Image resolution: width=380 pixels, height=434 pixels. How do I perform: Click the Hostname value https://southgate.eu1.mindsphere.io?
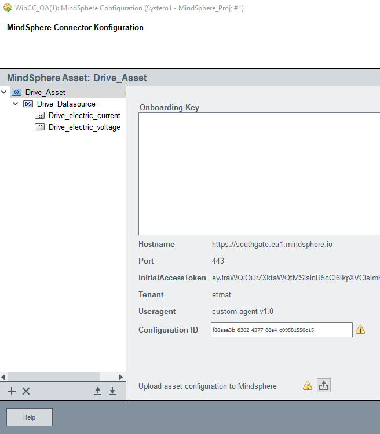click(x=272, y=244)
